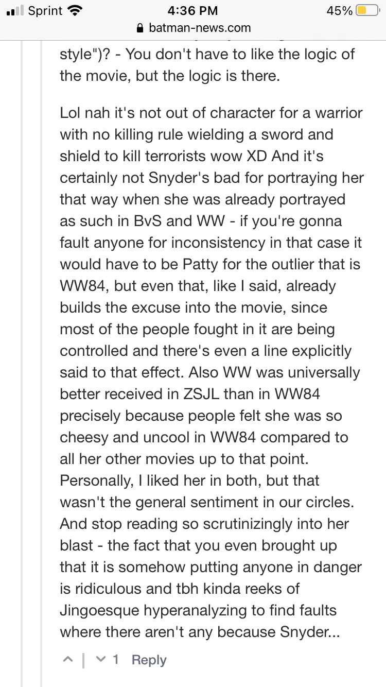The height and width of the screenshot is (687, 386).
Task: Click the downvote count number 1
Action: click(x=116, y=660)
